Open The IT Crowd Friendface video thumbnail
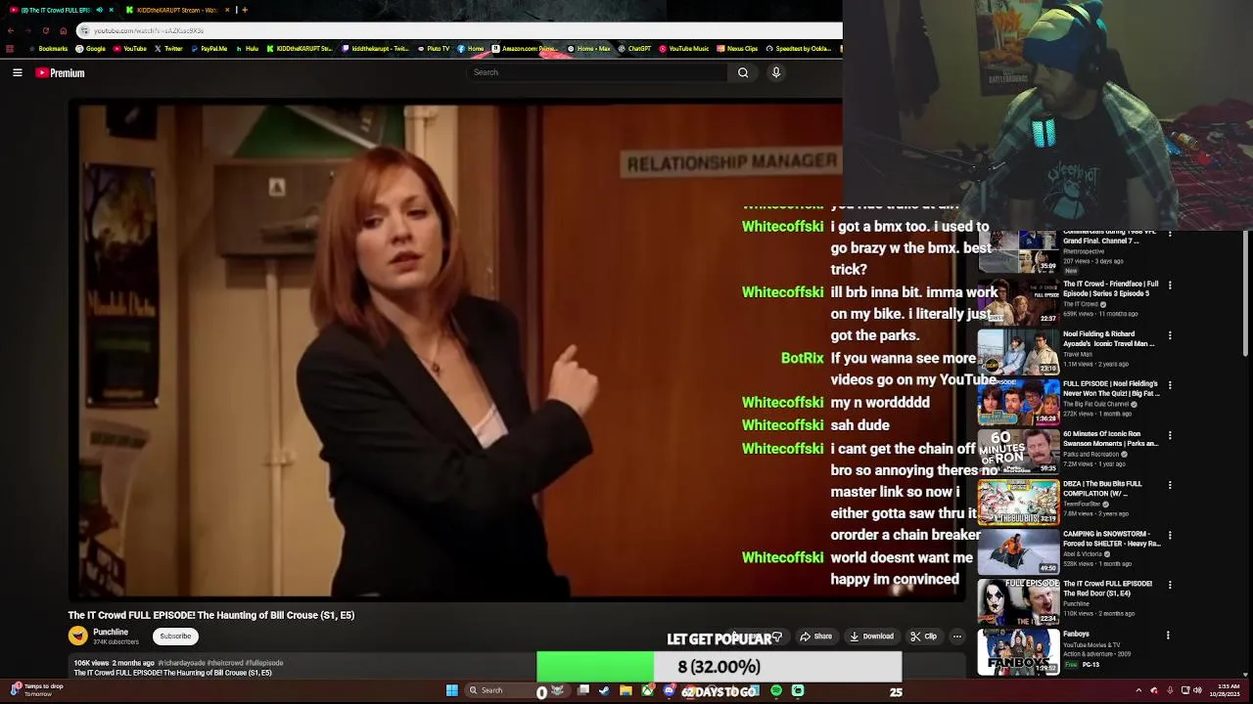Image resolution: width=1253 pixels, height=704 pixels. [x=1018, y=302]
